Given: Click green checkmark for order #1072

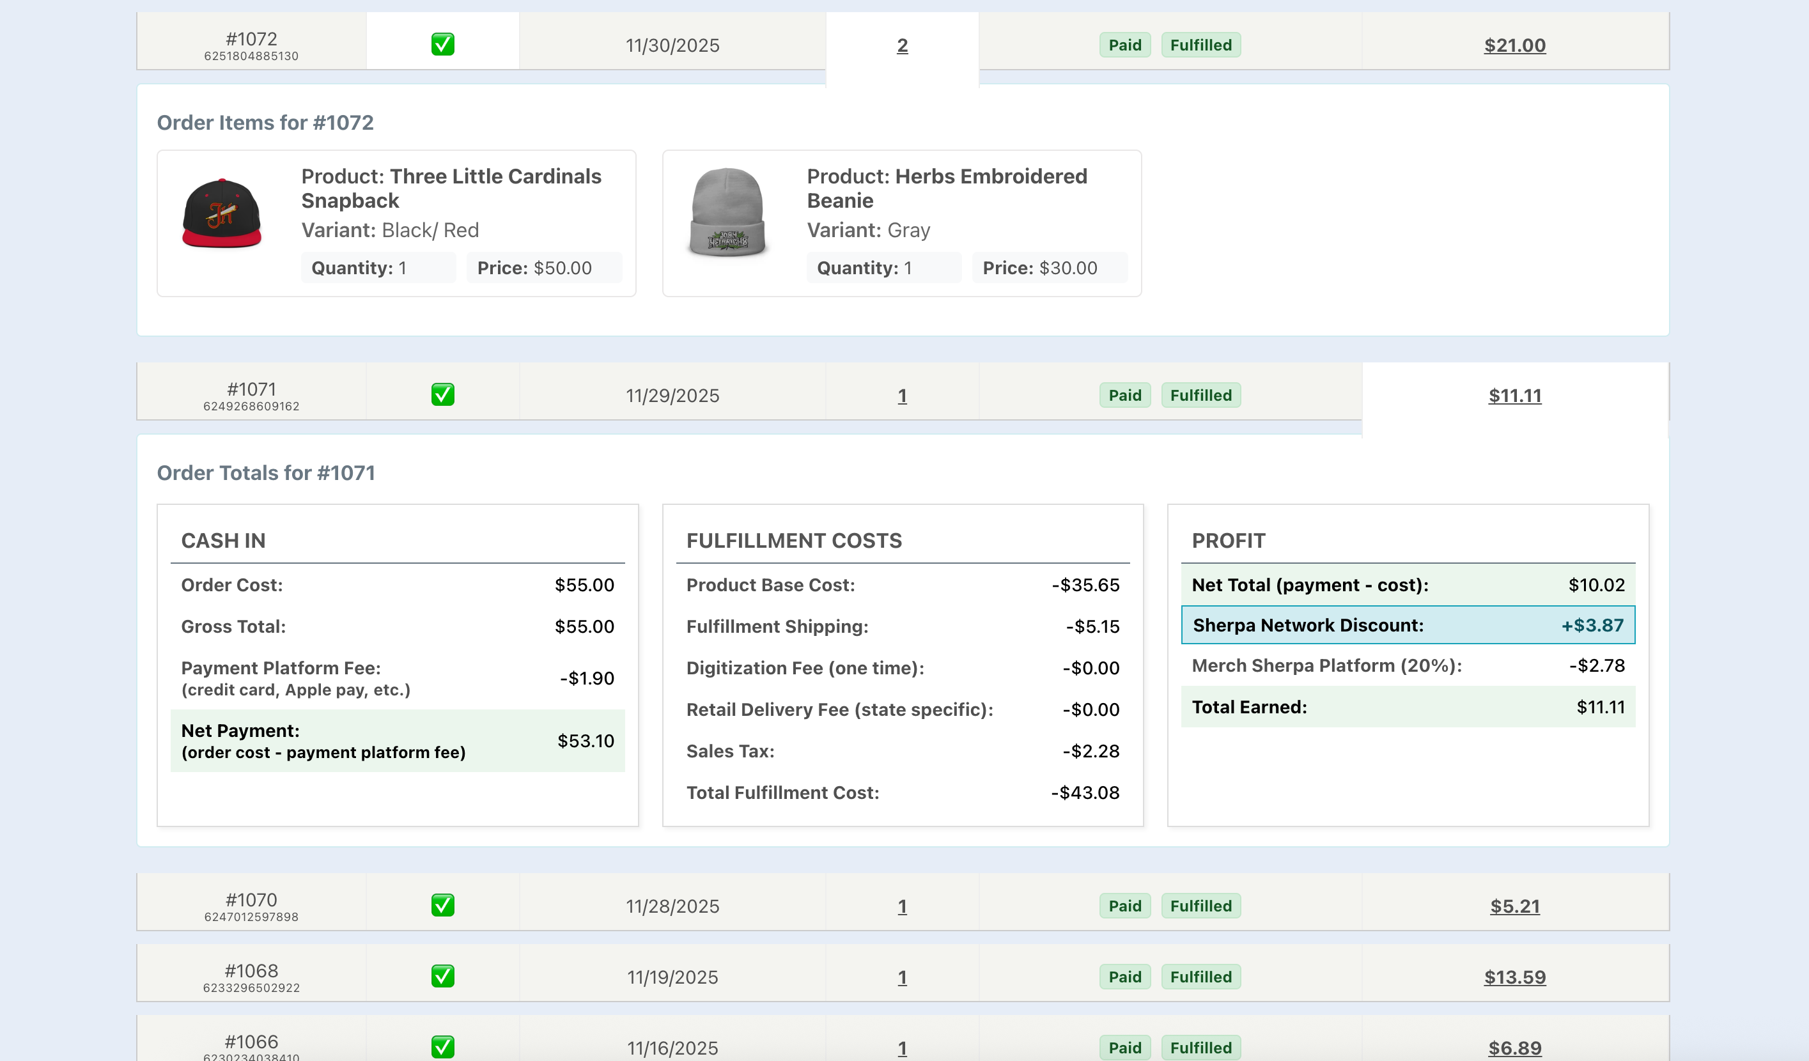Looking at the screenshot, I should tap(442, 45).
